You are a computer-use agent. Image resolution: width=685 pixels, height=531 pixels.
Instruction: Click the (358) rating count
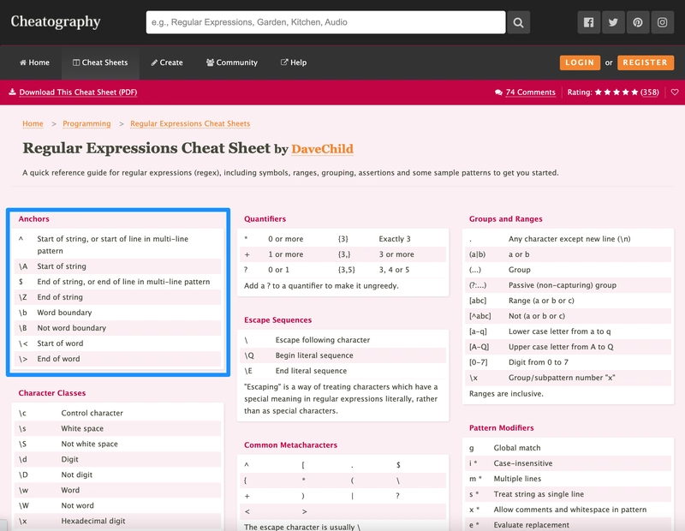[x=650, y=92]
